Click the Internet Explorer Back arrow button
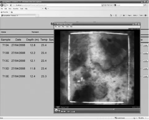Viewport: 149px width, 120px height. coord(2,5)
